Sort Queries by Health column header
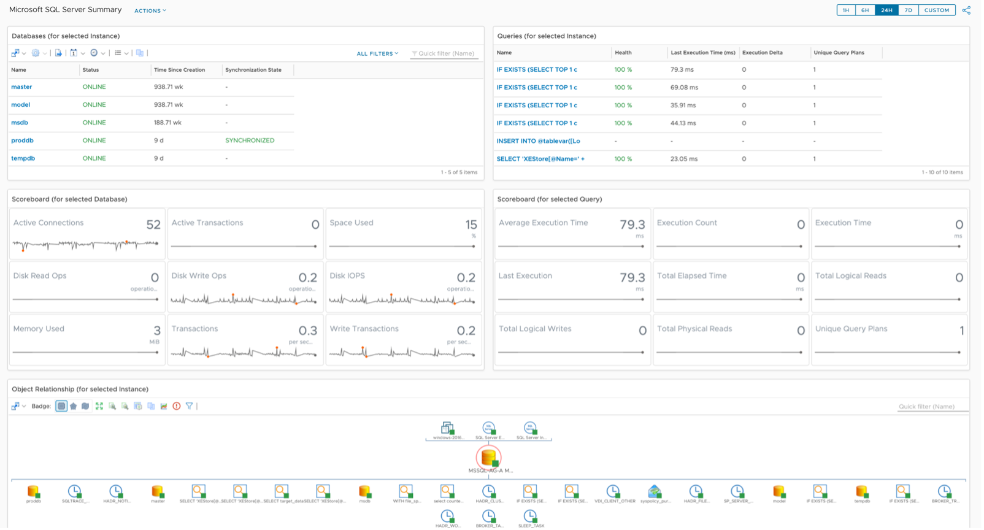Screen dimensions: 984x530 coord(625,53)
